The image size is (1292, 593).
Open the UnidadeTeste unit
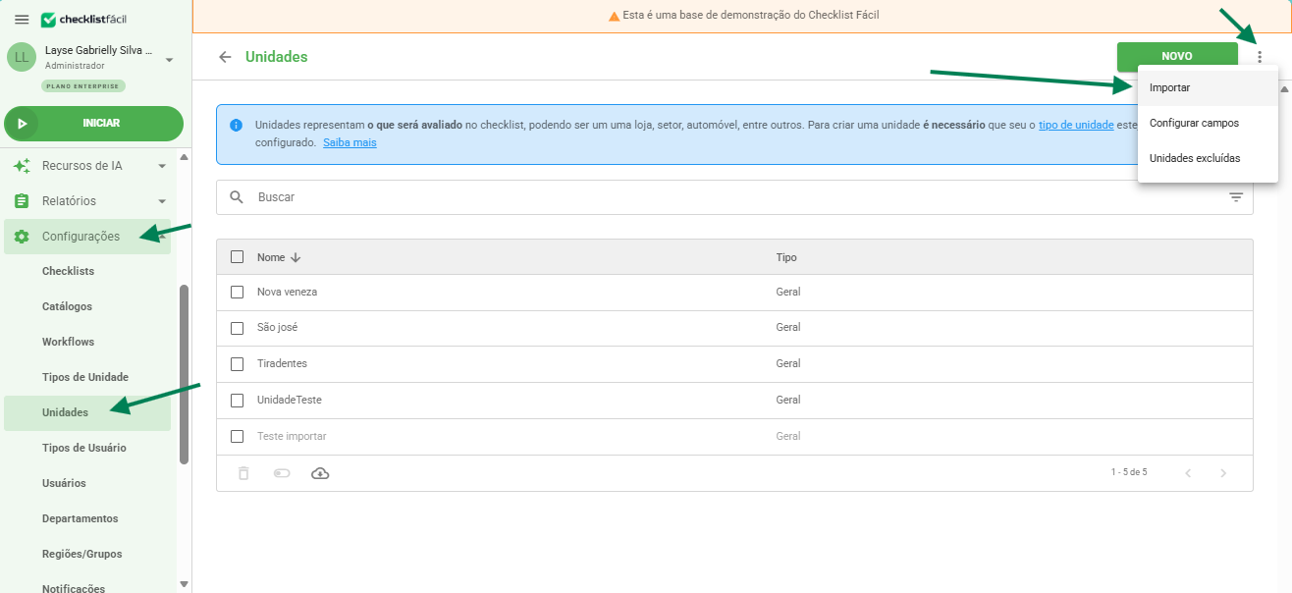(x=289, y=400)
